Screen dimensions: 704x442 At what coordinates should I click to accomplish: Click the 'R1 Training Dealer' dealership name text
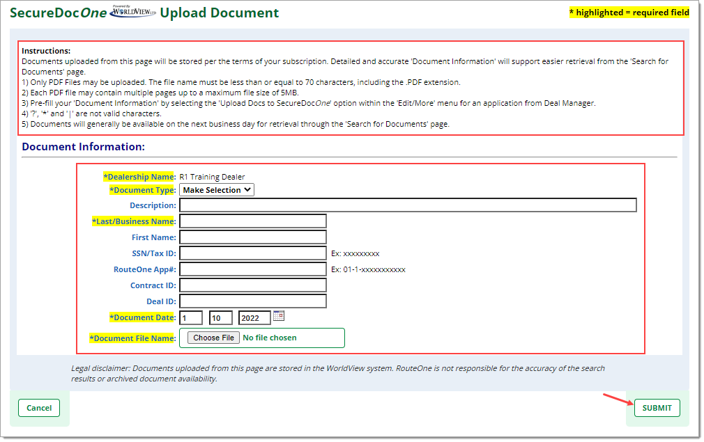point(212,177)
